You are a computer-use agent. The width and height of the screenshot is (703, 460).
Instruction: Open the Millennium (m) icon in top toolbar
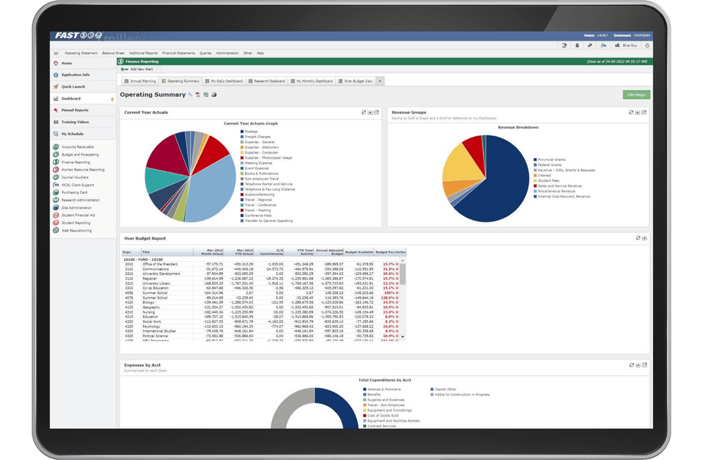(x=604, y=46)
